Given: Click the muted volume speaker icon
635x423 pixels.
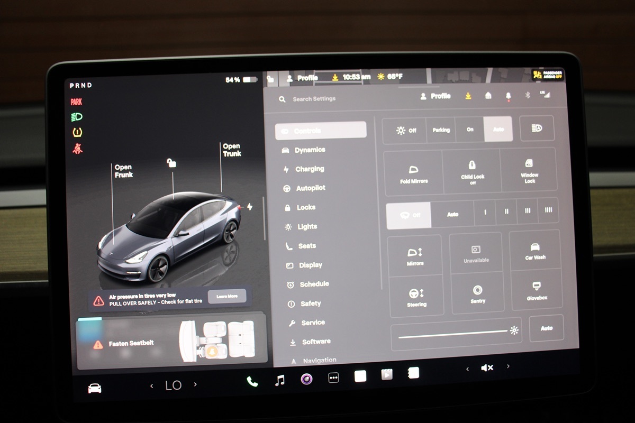Looking at the screenshot, I should (x=487, y=367).
